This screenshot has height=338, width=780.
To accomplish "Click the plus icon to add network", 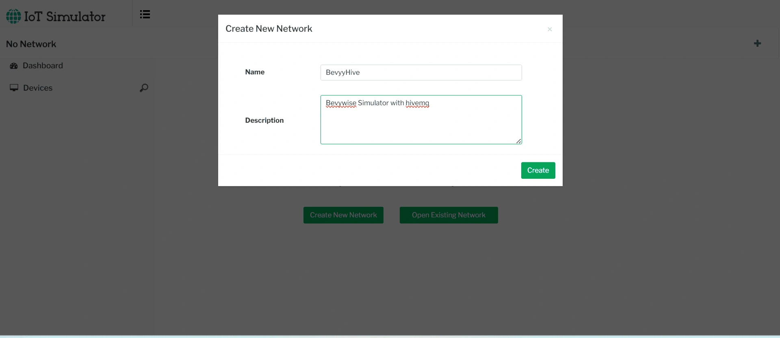I will tap(757, 43).
